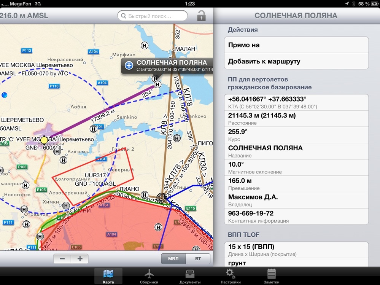380x285 pixels.
Task: Open the Заметки notes tab
Action: click(x=271, y=276)
